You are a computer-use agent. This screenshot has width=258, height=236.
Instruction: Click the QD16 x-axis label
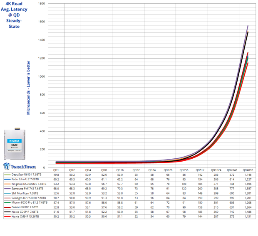(x=120, y=170)
